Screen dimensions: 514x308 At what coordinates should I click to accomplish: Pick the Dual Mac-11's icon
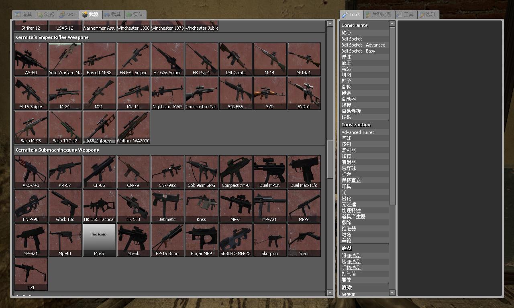coord(304,172)
